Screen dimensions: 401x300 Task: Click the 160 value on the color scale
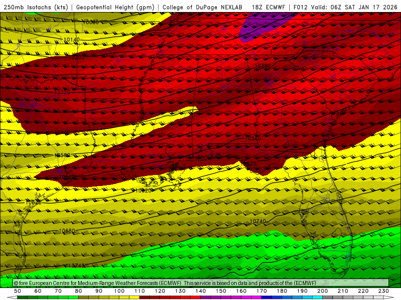[241, 291]
